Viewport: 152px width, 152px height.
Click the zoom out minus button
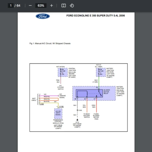point(30,6)
